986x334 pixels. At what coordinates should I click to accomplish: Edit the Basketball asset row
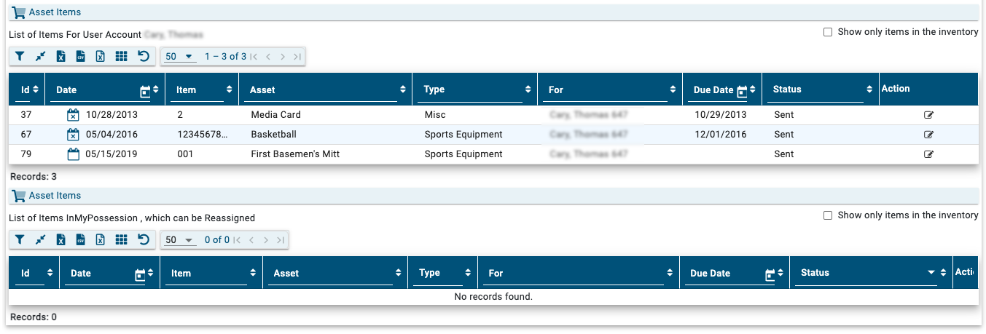(x=928, y=135)
